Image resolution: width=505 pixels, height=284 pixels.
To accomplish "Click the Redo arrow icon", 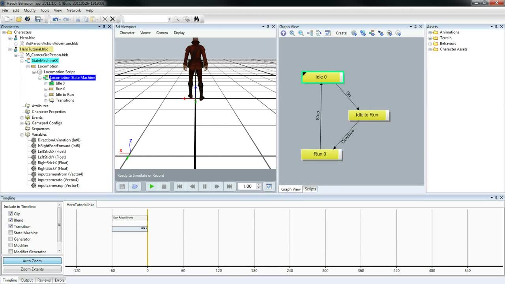I will (x=66, y=19).
